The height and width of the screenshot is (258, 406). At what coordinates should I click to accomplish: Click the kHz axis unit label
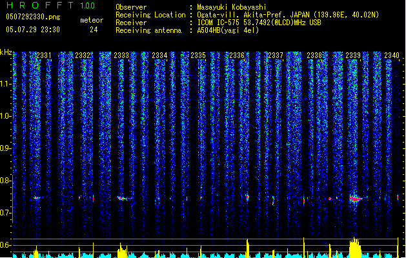[x=6, y=52]
